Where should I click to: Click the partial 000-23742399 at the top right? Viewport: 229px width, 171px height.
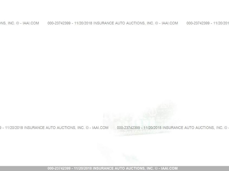tap(198, 23)
